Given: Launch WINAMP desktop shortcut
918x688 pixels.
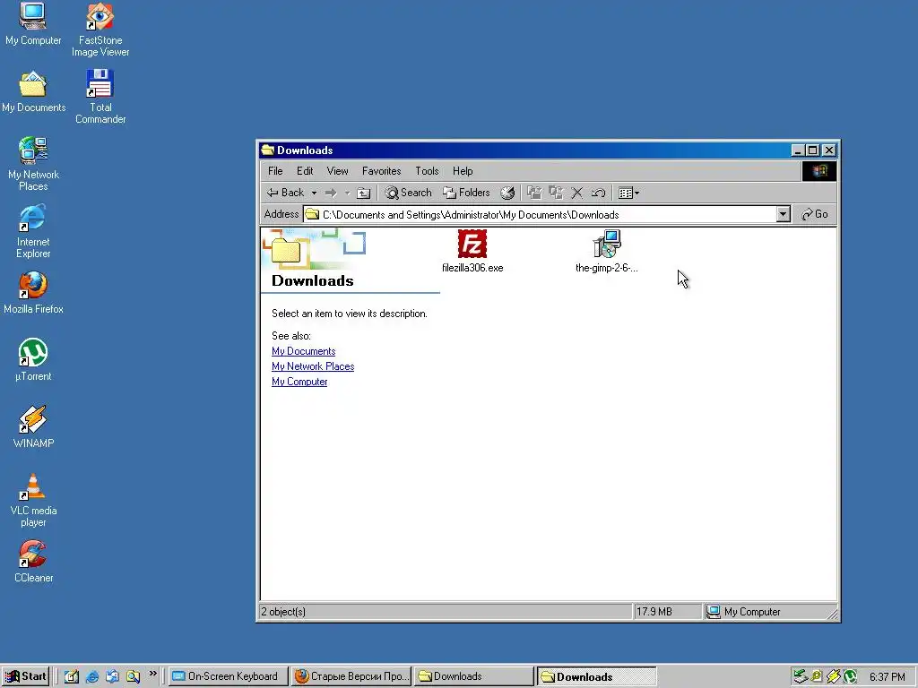Looking at the screenshot, I should pyautogui.click(x=33, y=427).
